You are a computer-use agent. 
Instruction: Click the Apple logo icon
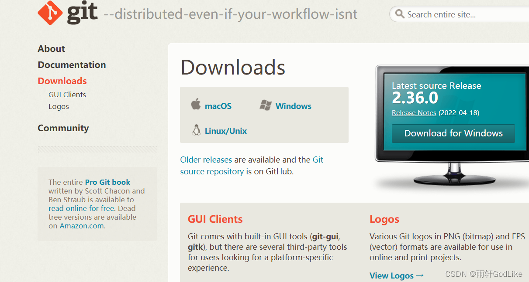click(196, 105)
